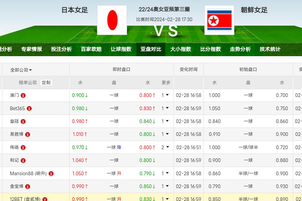Screen dimensions: 302x201
Task: Click the red 主 icon next to 易胜博
Action: (28, 134)
